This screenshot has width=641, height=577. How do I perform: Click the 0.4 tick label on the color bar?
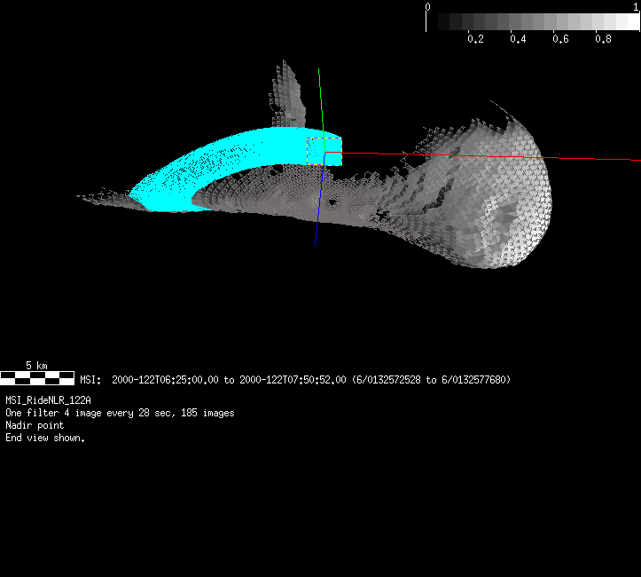coord(518,39)
